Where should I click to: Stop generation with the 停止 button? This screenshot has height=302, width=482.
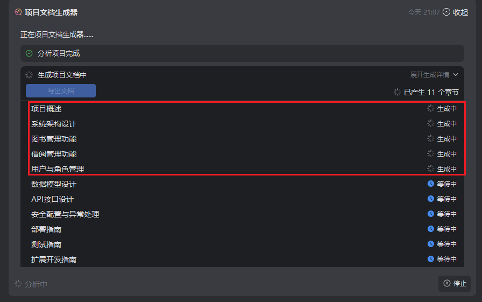coord(455,284)
